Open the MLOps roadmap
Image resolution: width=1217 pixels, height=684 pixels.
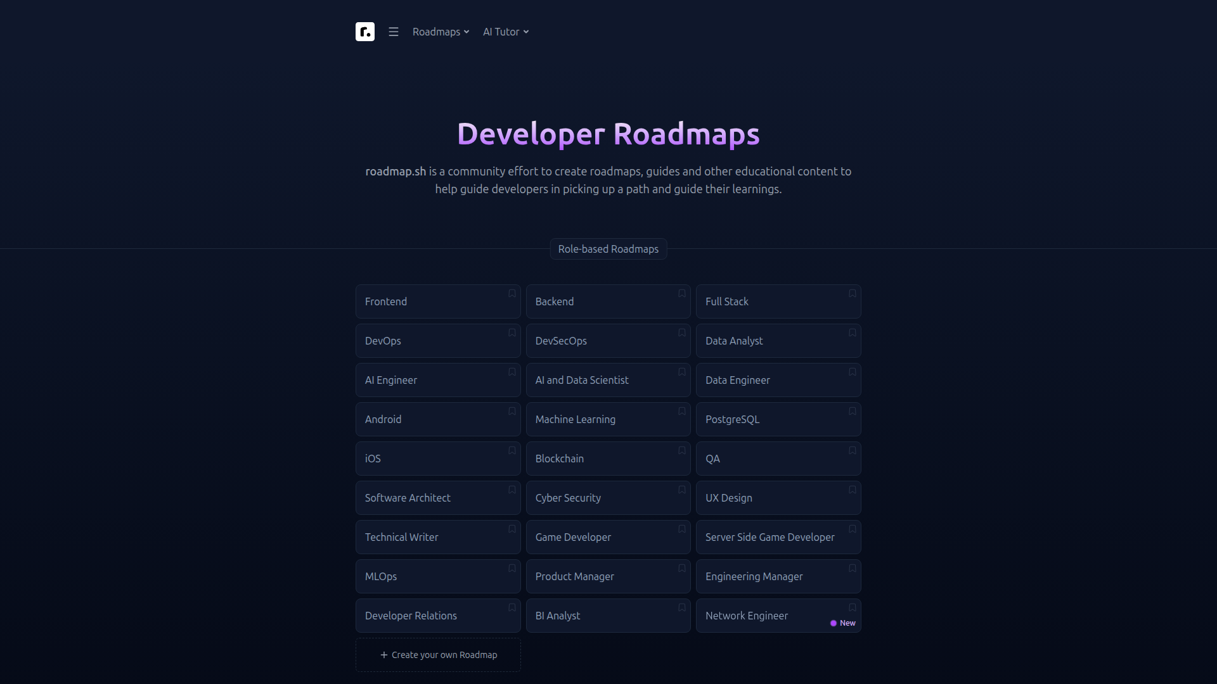coord(438,576)
